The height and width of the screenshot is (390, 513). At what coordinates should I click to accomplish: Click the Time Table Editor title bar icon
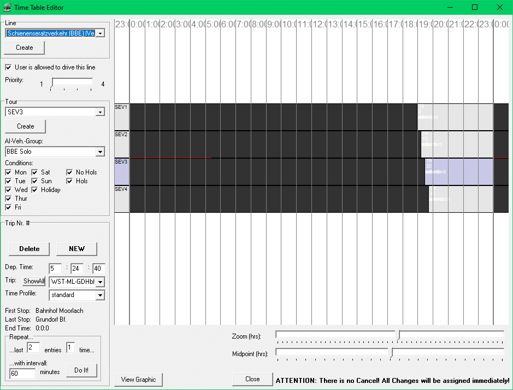(8, 8)
